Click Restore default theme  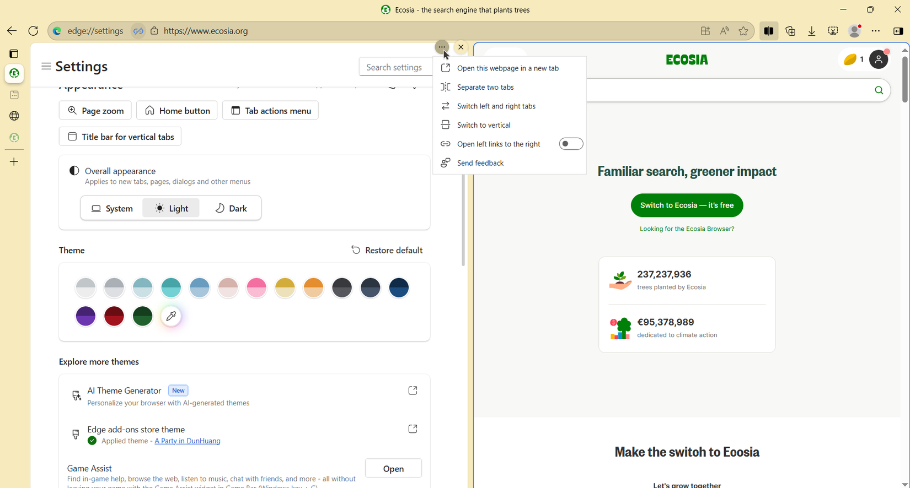click(387, 250)
